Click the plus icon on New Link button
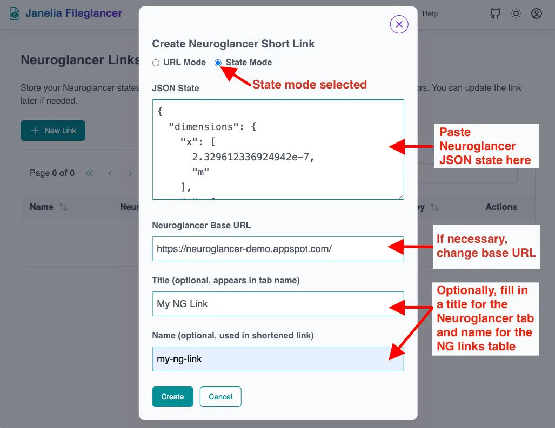The image size is (555, 428). click(35, 131)
